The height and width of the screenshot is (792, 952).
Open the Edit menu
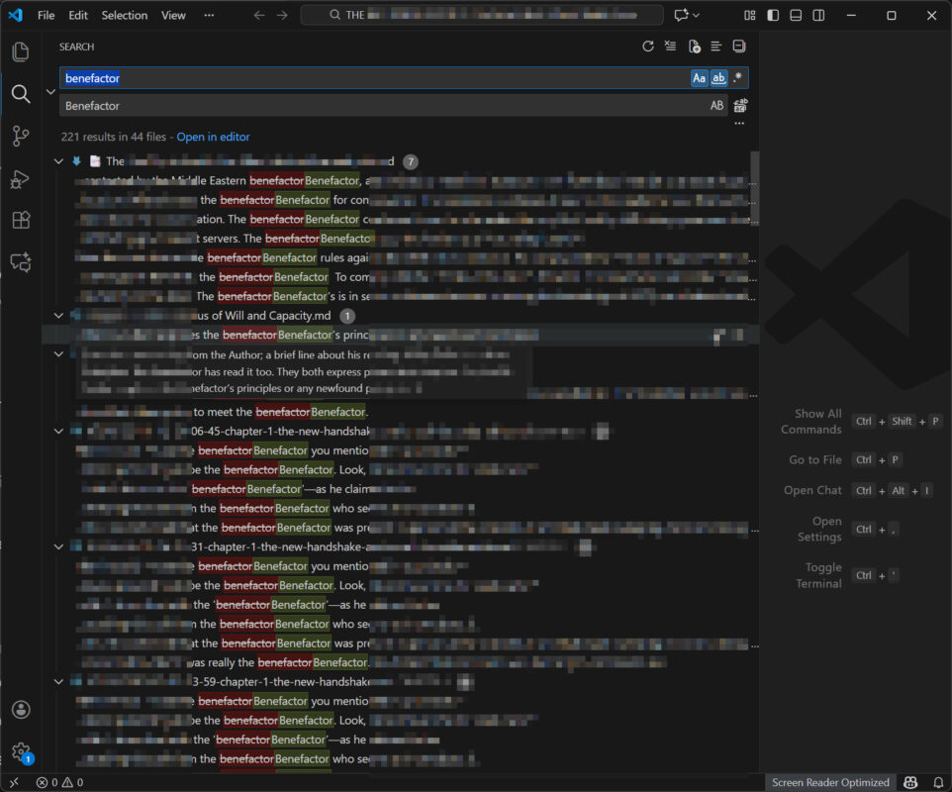pos(78,15)
